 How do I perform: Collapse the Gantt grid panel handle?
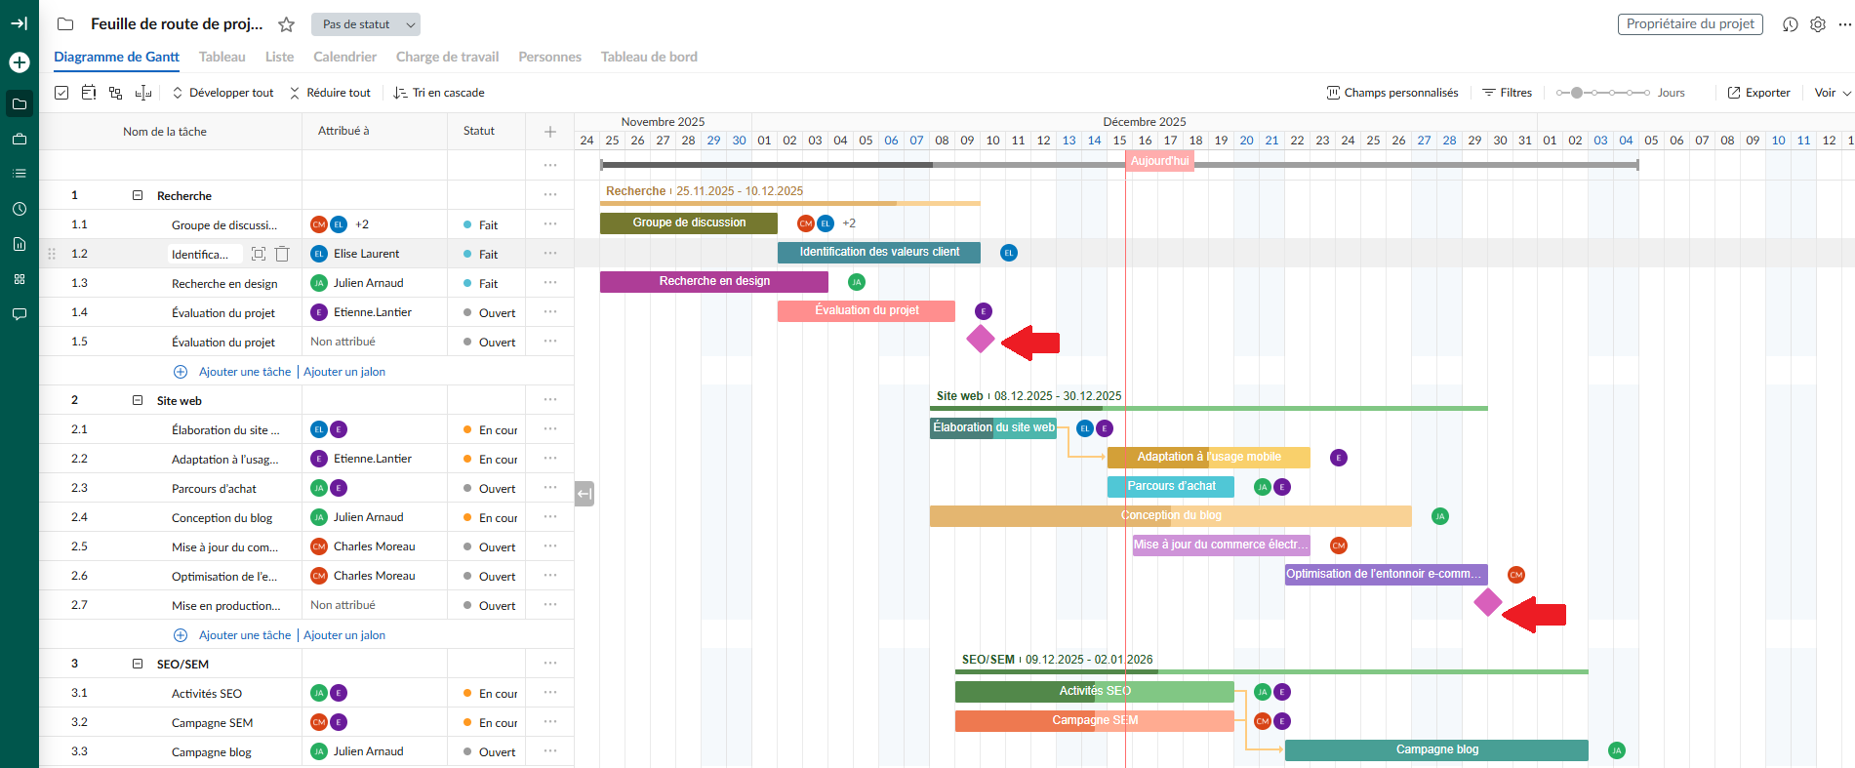click(584, 494)
